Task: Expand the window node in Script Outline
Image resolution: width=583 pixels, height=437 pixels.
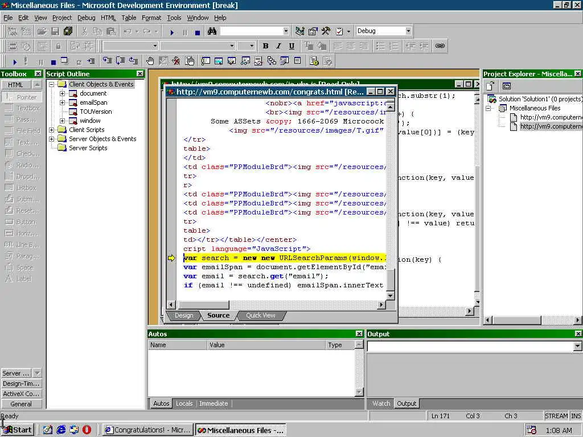Action: [x=63, y=121]
